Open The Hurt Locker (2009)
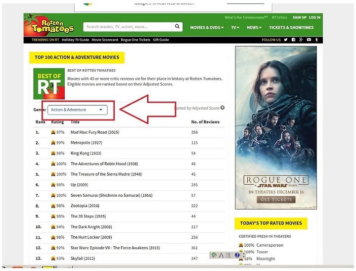Image resolution: width=356 pixels, height=271 pixels. click(x=91, y=237)
